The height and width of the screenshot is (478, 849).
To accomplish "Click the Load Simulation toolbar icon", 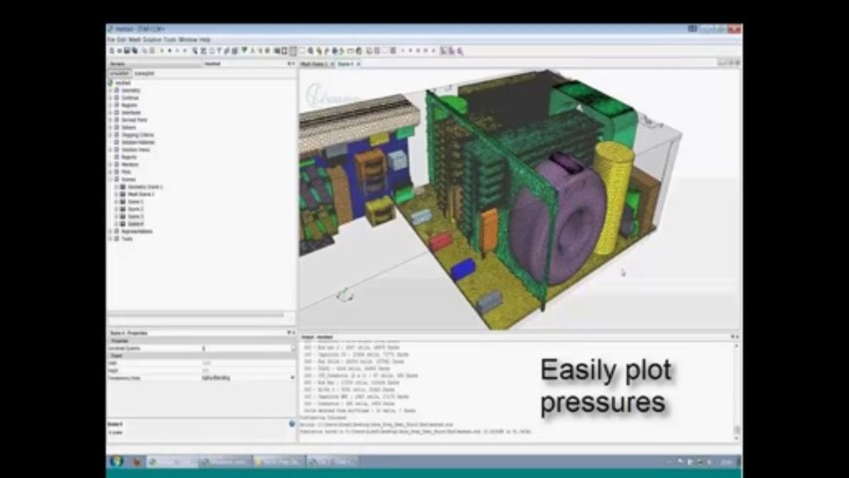I will (119, 50).
